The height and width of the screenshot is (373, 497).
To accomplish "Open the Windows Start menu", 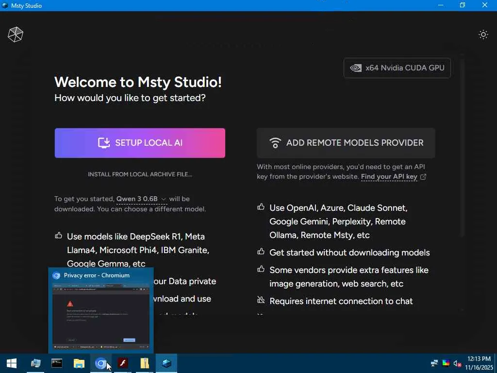I will tap(12, 363).
